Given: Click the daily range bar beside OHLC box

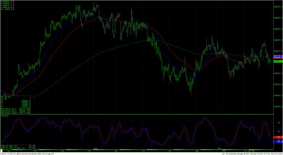Looking at the screenshot, I should (14, 5).
